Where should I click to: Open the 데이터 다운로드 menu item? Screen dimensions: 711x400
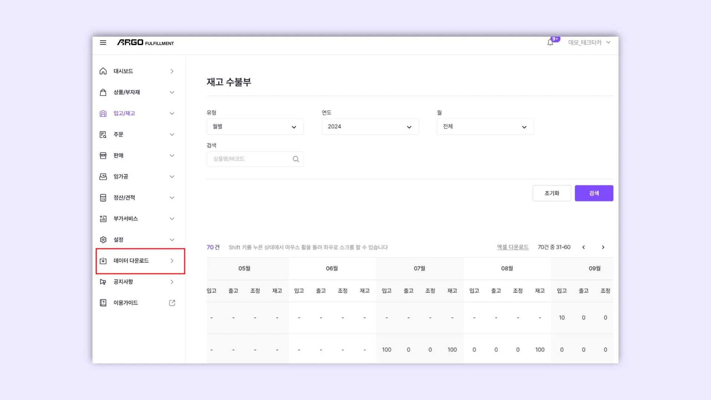tap(140, 261)
